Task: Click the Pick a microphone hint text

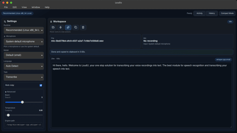Action: tap(21, 47)
